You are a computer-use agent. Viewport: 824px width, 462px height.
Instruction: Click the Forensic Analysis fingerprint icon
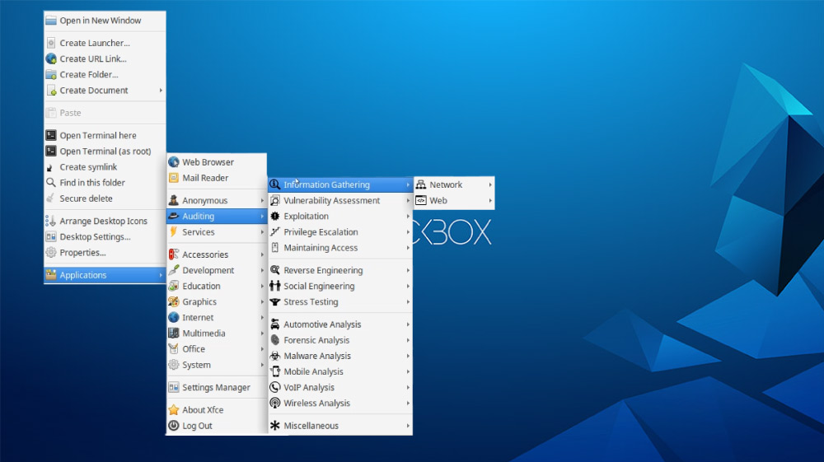(275, 340)
